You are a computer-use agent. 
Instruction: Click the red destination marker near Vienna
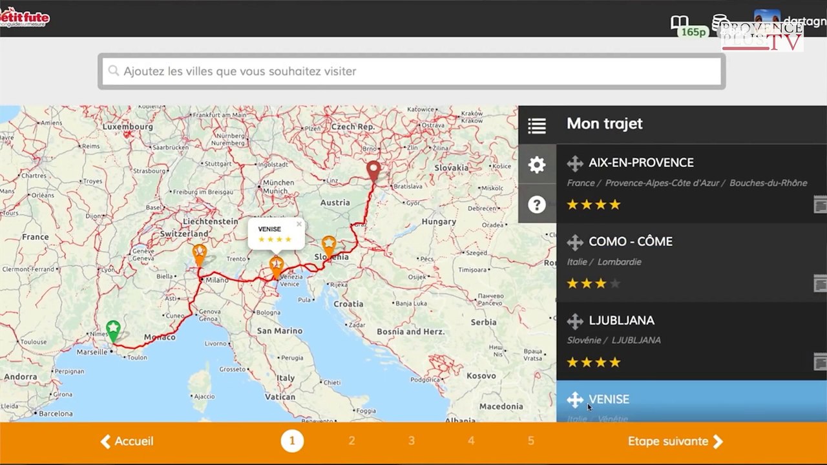[373, 171]
